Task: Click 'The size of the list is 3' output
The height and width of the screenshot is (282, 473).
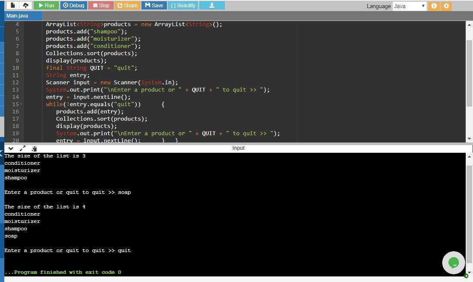Action: click(45, 156)
